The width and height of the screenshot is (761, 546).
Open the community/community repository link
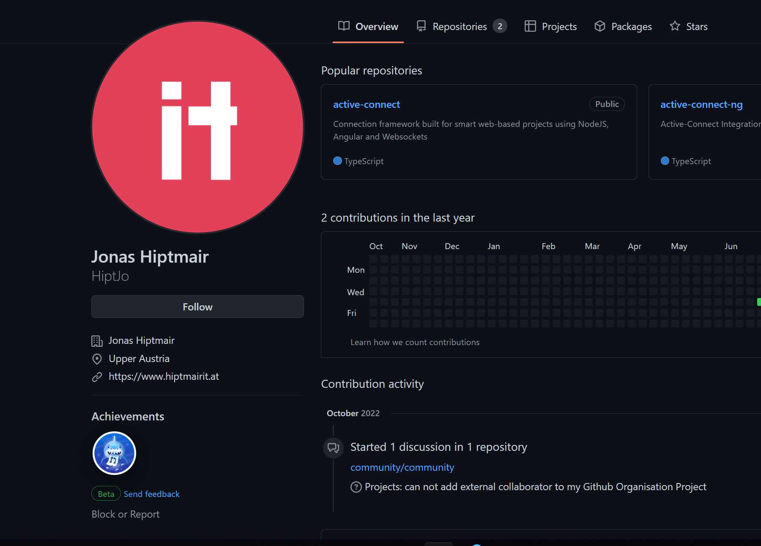click(402, 467)
